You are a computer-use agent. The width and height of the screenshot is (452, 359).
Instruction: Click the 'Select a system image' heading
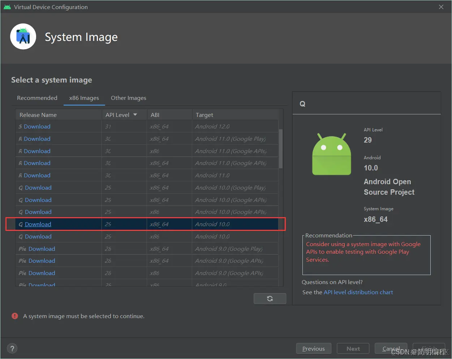tap(52, 80)
